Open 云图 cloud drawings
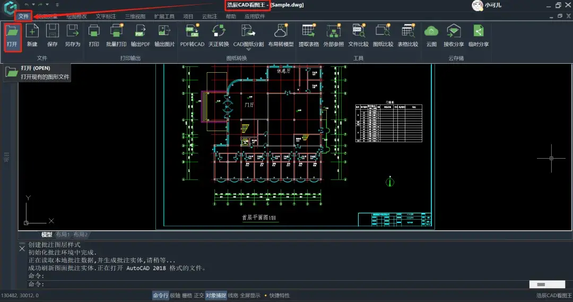 [x=431, y=36]
